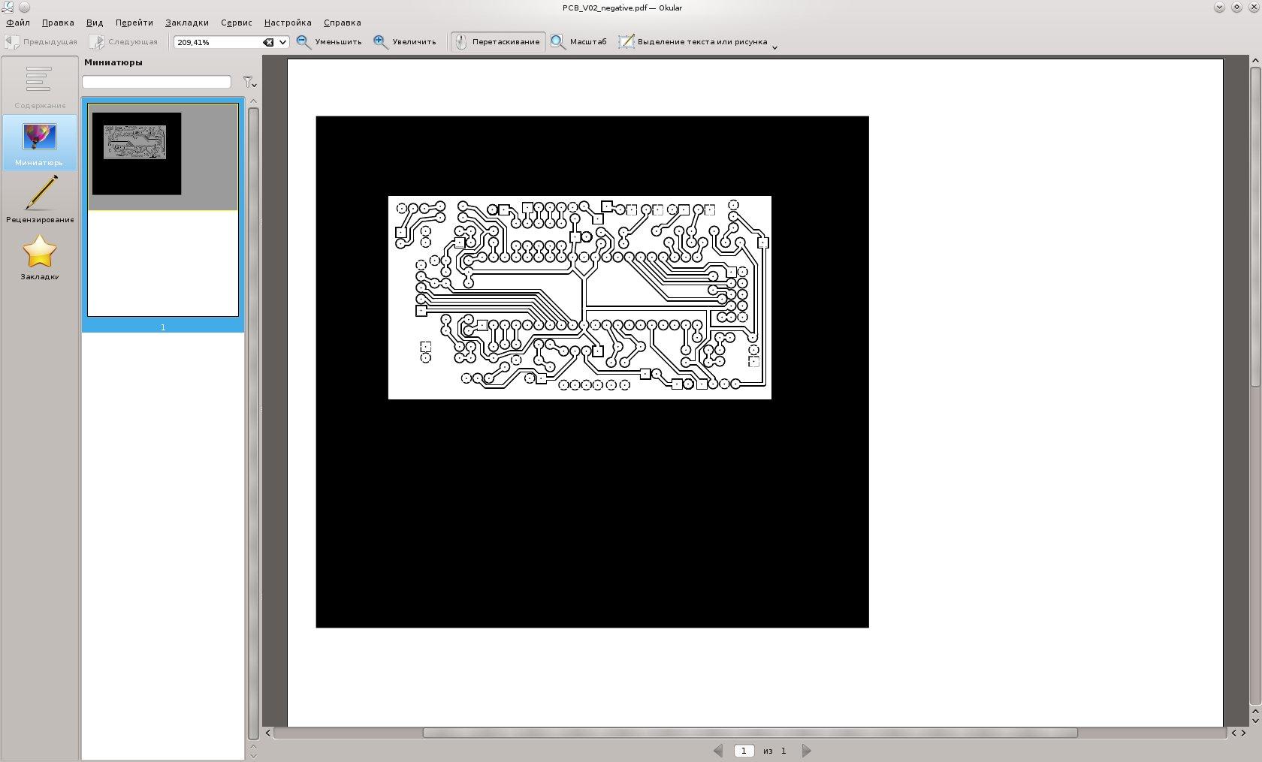Open the Вид menu

(95, 23)
